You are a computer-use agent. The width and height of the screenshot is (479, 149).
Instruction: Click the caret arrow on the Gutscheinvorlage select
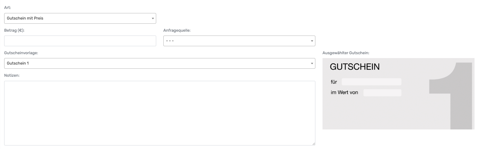click(312, 63)
